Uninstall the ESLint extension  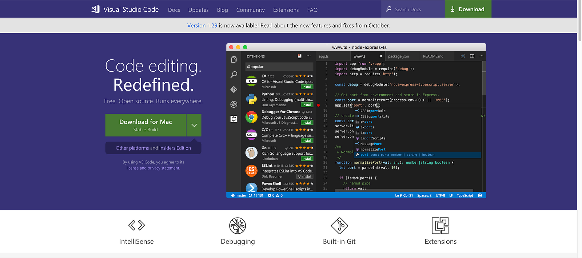point(305,176)
